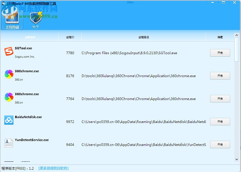The height and width of the screenshot is (172, 241).
Task: Click the 进程名称 column header
Action: click(30, 37)
